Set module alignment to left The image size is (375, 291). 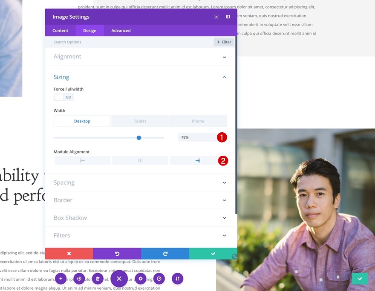click(82, 160)
